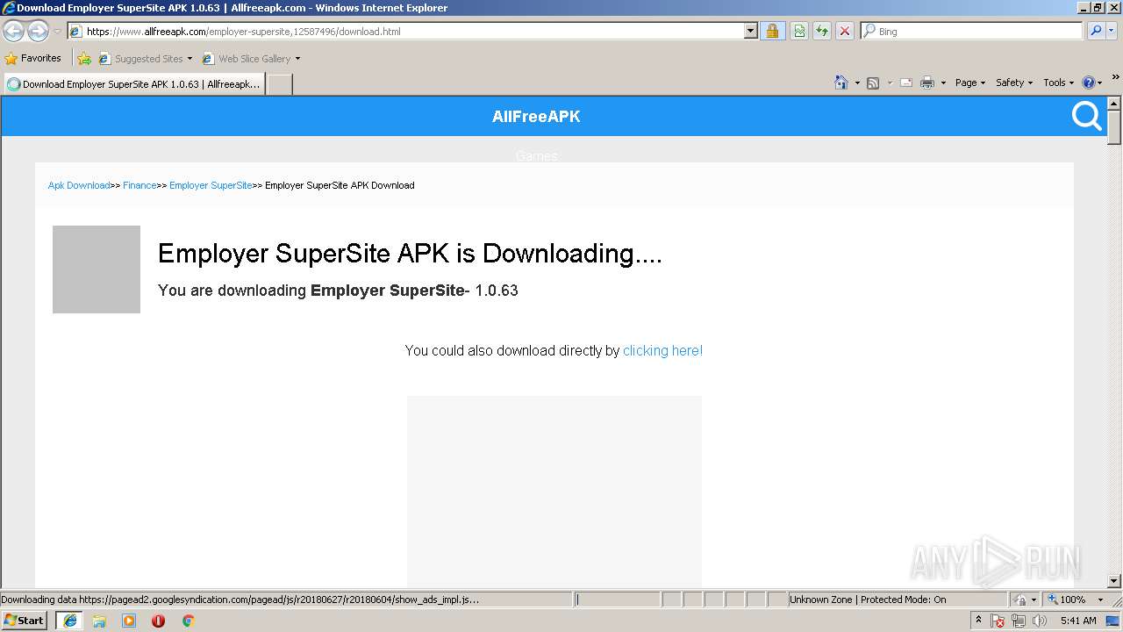Image resolution: width=1123 pixels, height=632 pixels.
Task: Click the search magnifier button
Action: click(x=1096, y=31)
